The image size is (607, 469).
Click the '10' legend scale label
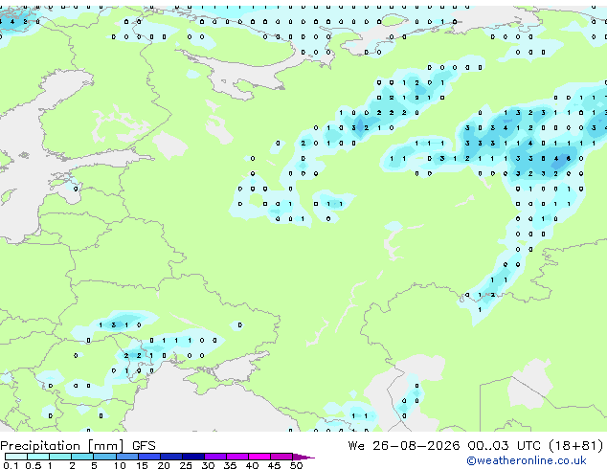[120, 465]
